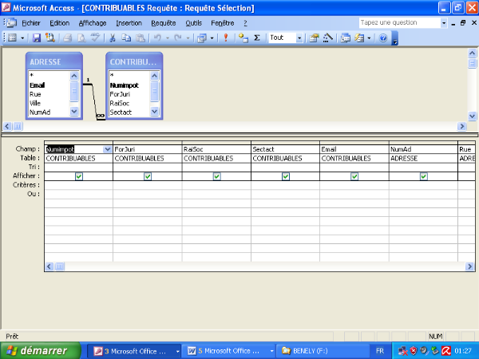Uncheck Afficher checkbox for Numimpot column
Viewport: 479px width, 359px height.
78,176
